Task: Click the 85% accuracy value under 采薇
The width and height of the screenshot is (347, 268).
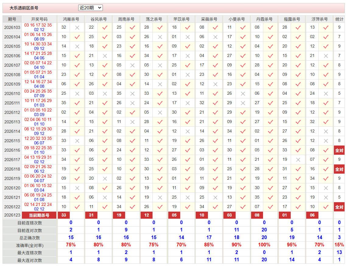Action: 209,245
